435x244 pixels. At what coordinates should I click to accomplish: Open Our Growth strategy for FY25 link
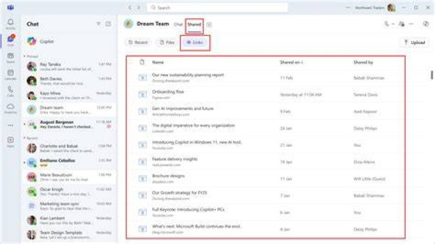tap(179, 193)
